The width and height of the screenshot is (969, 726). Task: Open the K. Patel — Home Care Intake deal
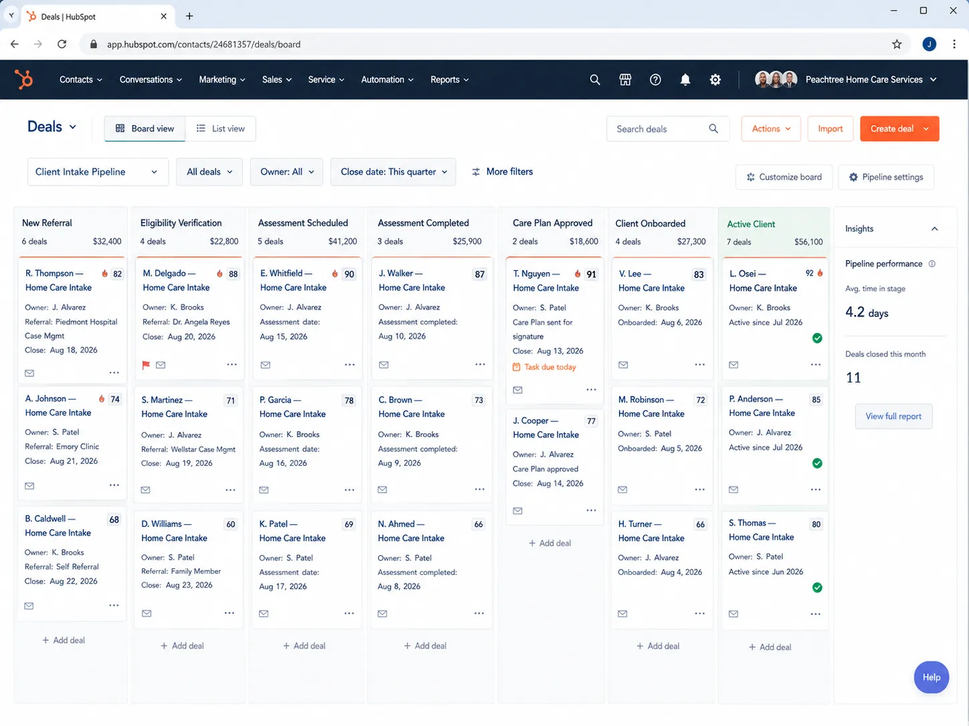pyautogui.click(x=292, y=531)
